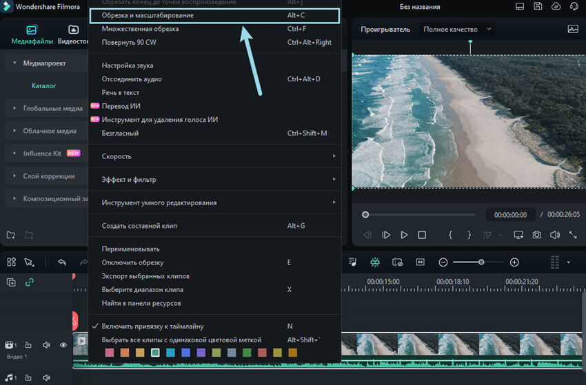Toggle Включить привязку к таймлайну
Image resolution: width=586 pixels, height=385 pixels.
(x=214, y=326)
